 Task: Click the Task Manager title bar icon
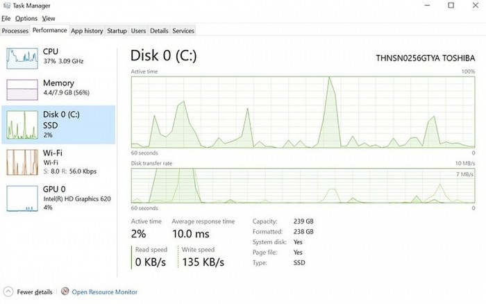pyautogui.click(x=6, y=6)
